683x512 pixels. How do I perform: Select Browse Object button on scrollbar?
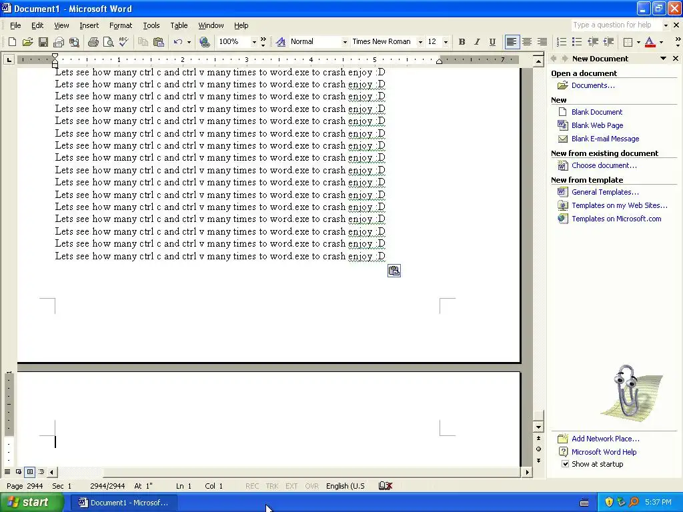tap(538, 449)
